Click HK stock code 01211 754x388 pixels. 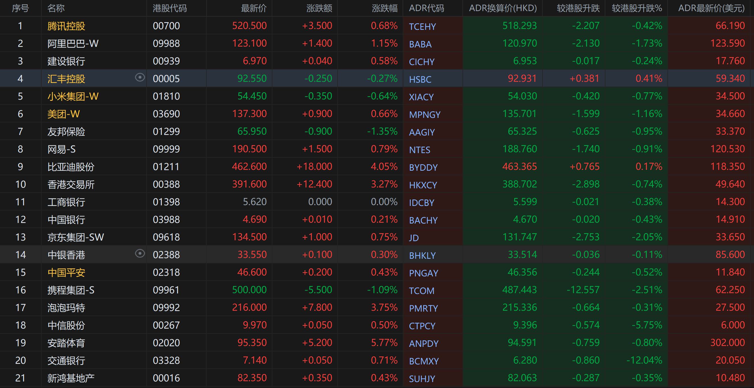pyautogui.click(x=166, y=166)
